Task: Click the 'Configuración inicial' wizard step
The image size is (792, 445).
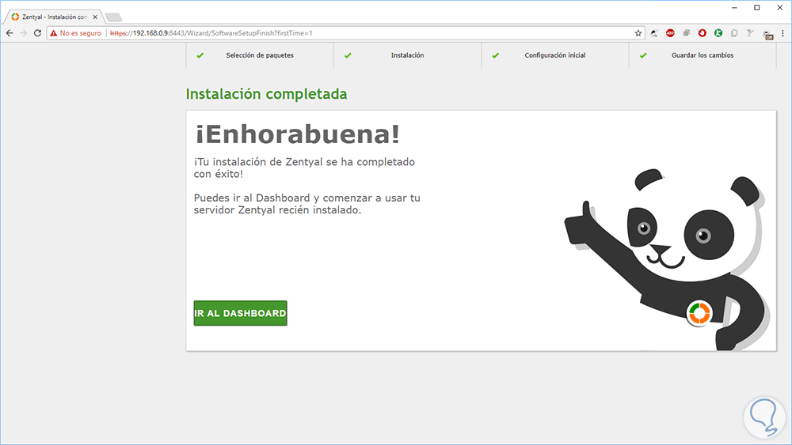Action: click(554, 55)
